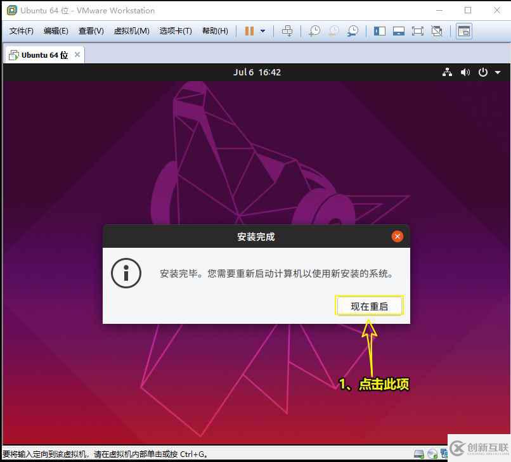Click the Ubuntu volume icon

[x=465, y=72]
